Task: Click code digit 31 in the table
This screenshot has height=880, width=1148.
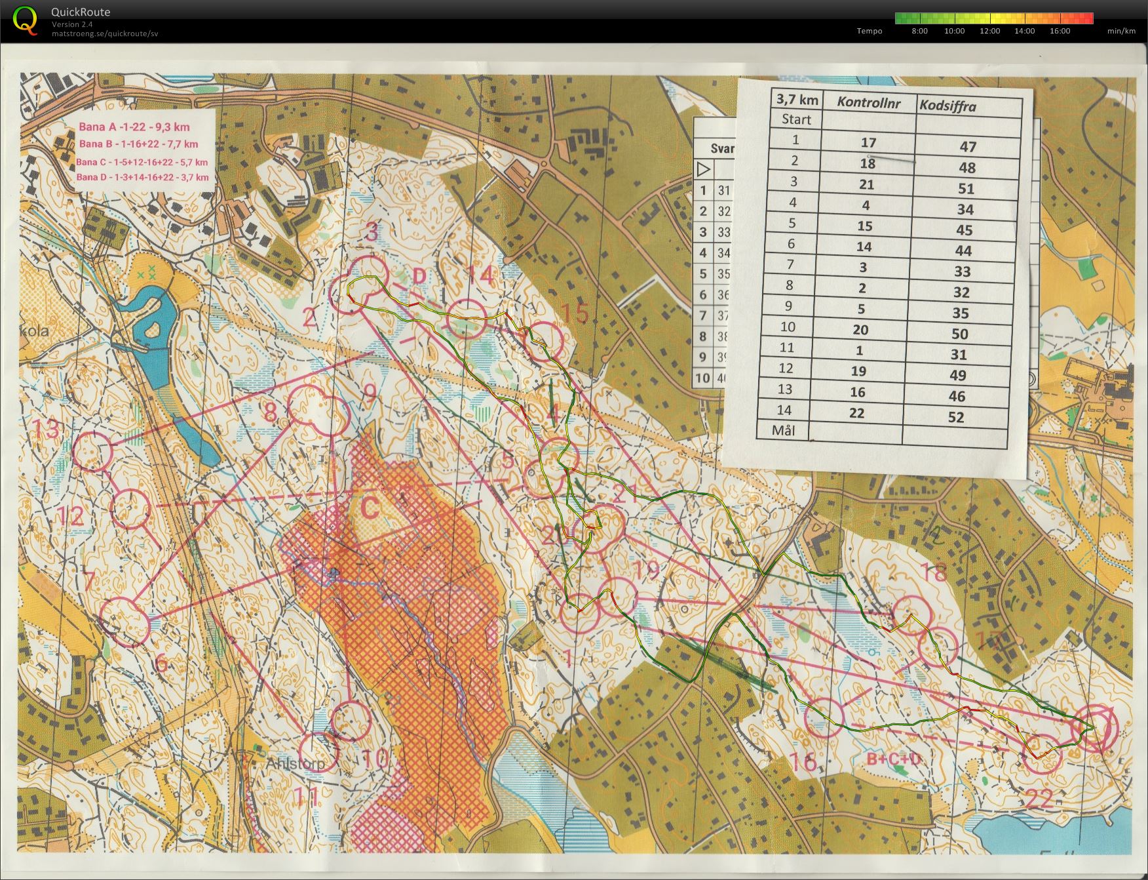Action: pyautogui.click(x=959, y=355)
